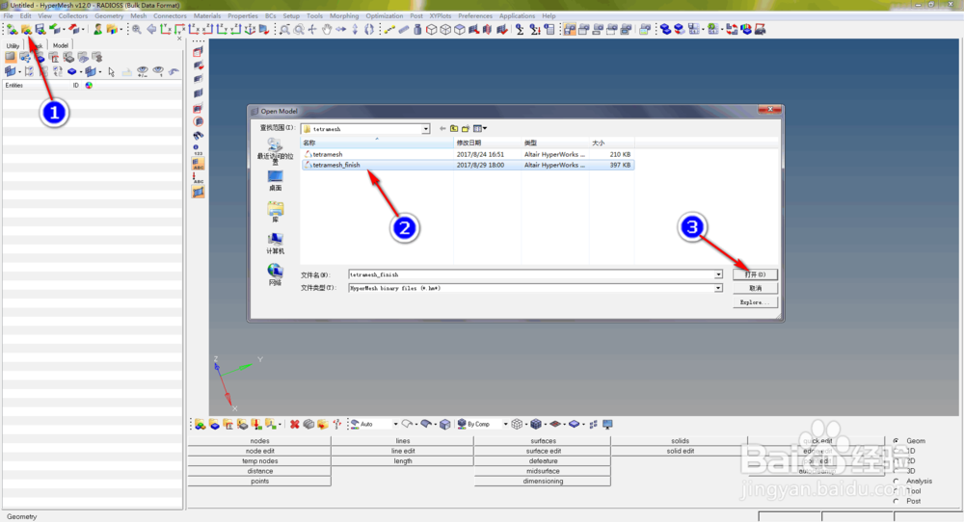Image resolution: width=964 pixels, height=522 pixels.
Task: Click the 打开 open button
Action: point(755,274)
